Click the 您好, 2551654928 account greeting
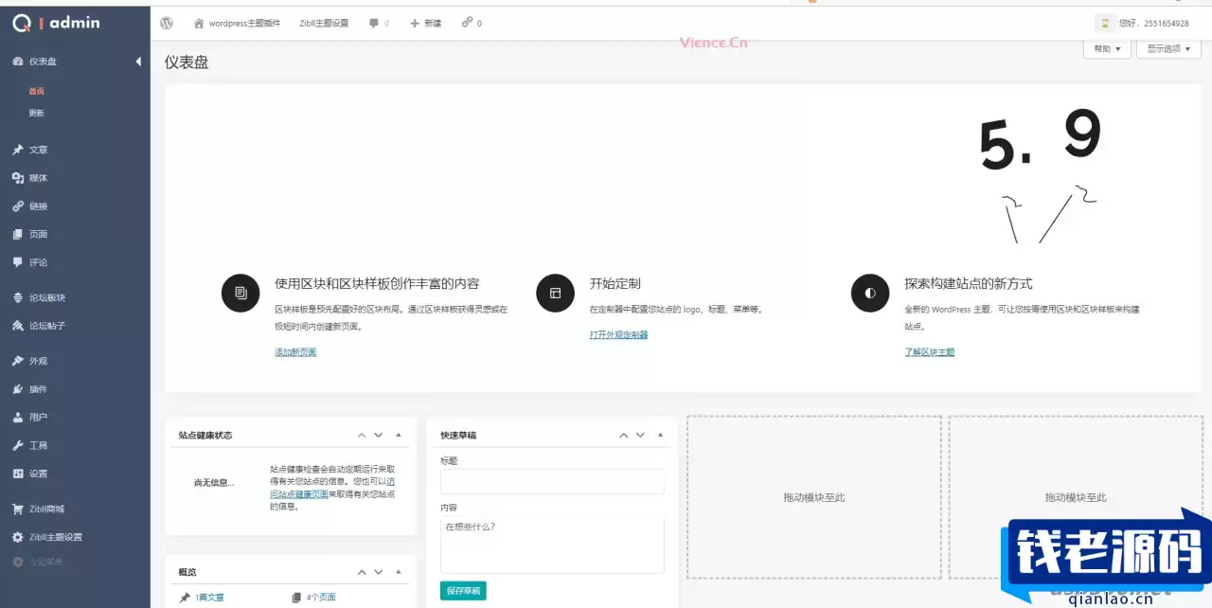1212x608 pixels. (x=1153, y=23)
